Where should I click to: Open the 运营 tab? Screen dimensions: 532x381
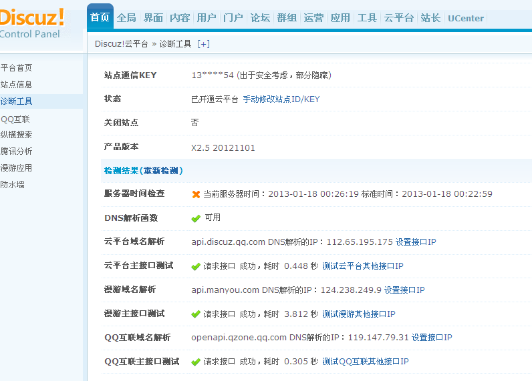pos(313,18)
